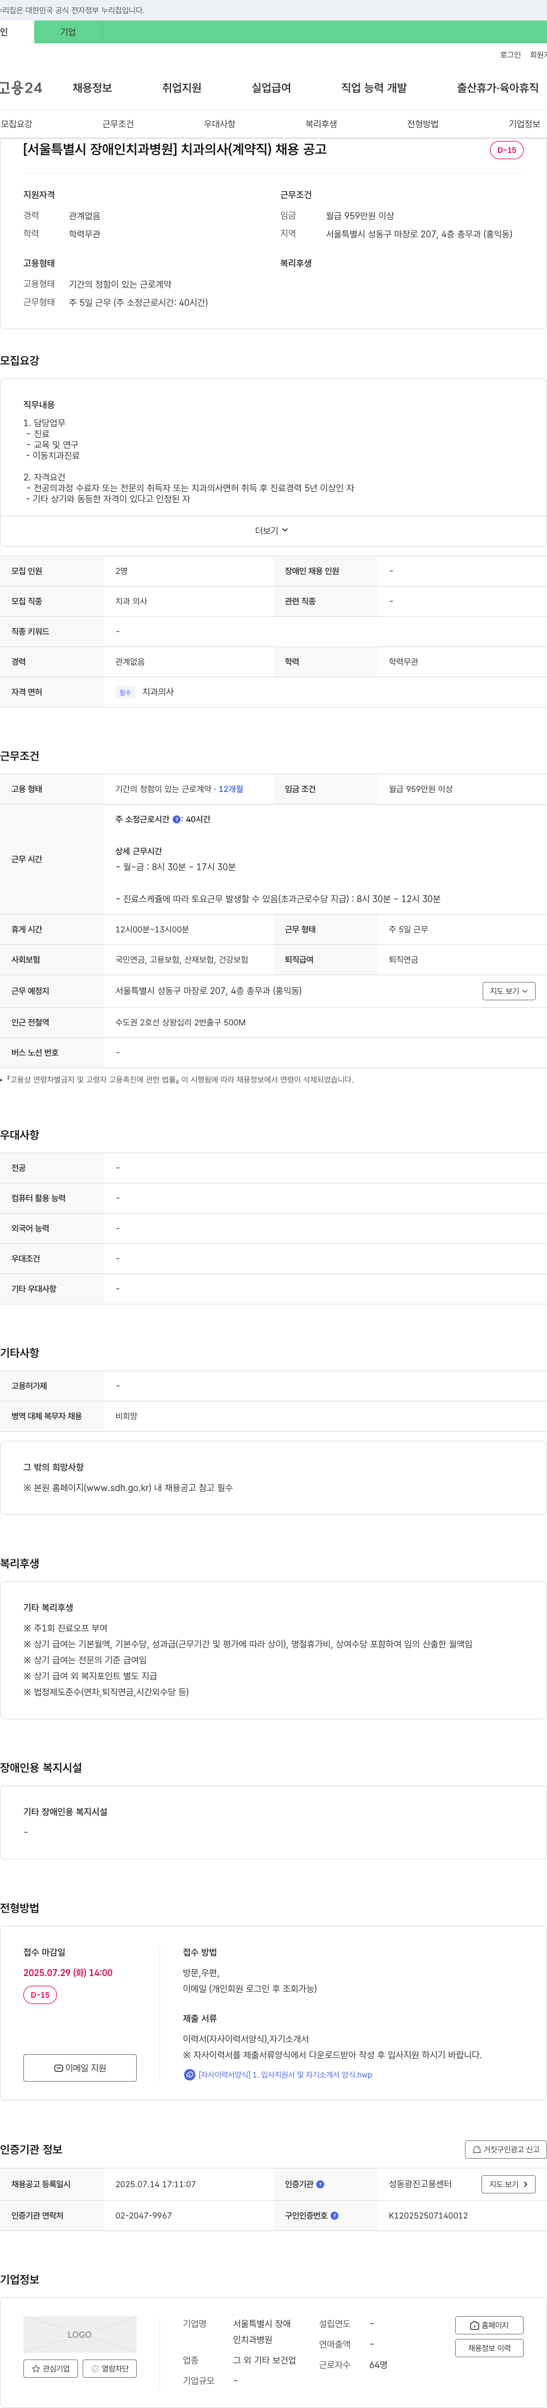Click the grey LOGO placeholder image
This screenshot has width=547, height=2408.
coord(79,2333)
